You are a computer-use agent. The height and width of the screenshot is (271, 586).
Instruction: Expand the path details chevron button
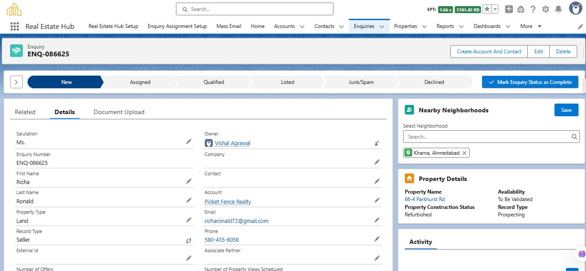(x=16, y=82)
